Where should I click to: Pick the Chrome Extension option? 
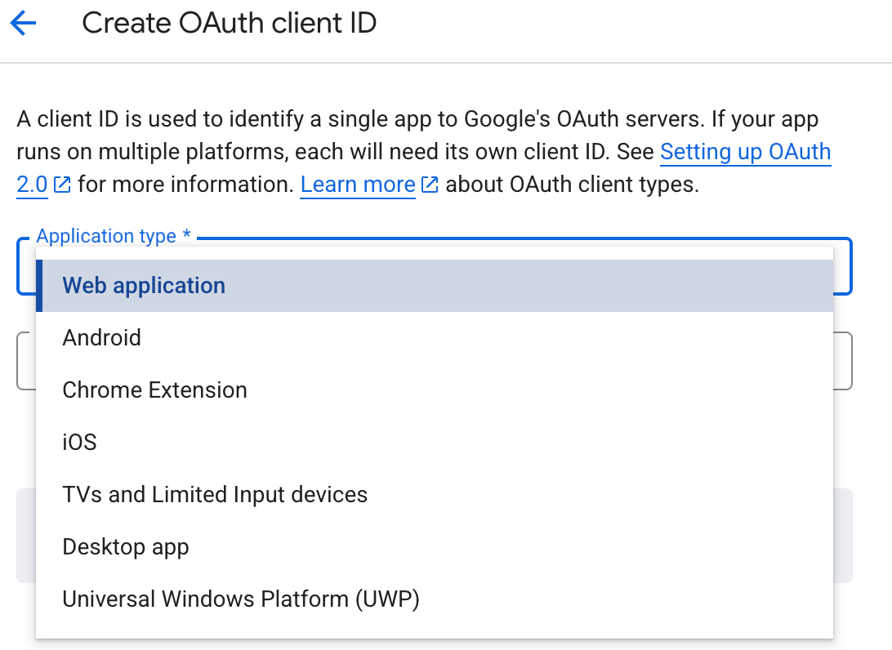(435, 390)
